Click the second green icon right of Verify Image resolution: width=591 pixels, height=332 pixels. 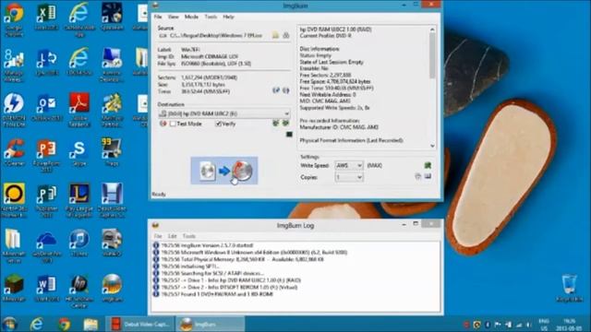pos(286,123)
